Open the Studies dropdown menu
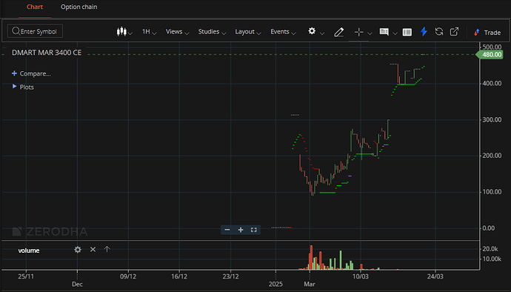511x292 pixels. [212, 32]
